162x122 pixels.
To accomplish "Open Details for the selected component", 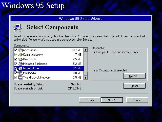I will 134,76.
